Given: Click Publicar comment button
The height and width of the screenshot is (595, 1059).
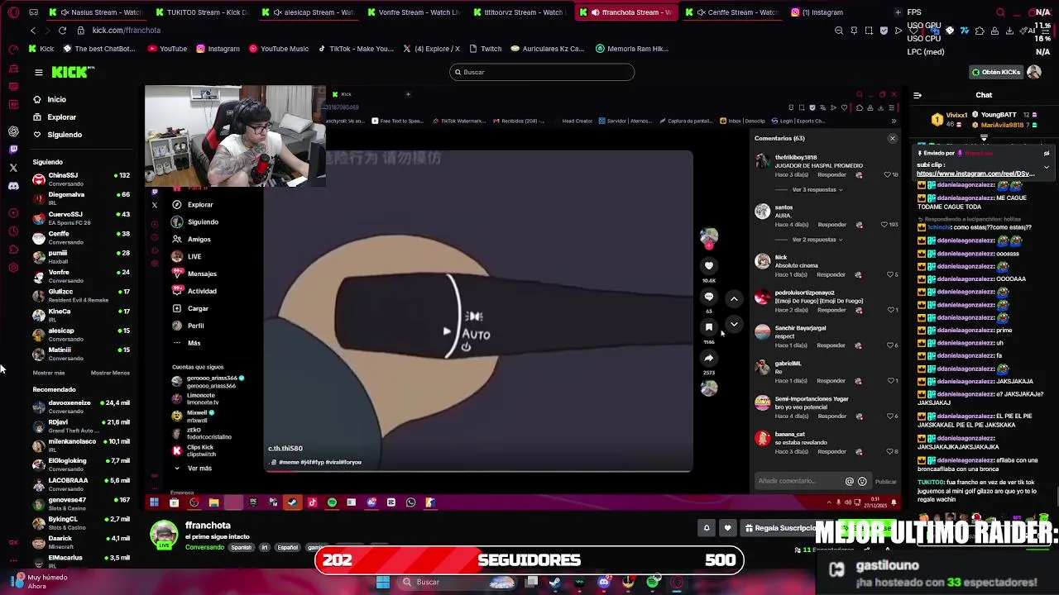Looking at the screenshot, I should tap(885, 482).
